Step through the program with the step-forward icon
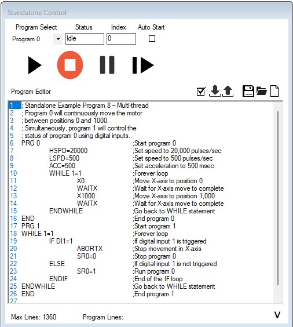The image size is (293, 327). point(143,65)
